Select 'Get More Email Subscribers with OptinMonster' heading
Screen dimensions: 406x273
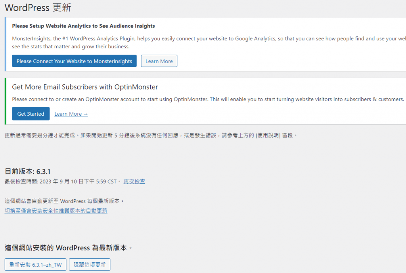point(85,87)
